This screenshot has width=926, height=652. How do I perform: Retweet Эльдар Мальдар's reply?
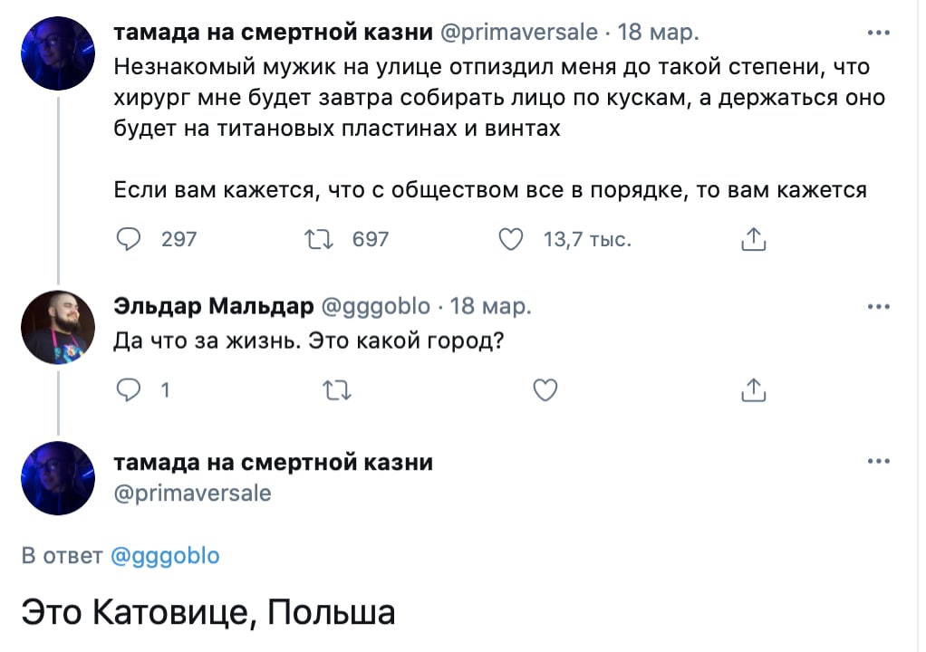pyautogui.click(x=336, y=390)
